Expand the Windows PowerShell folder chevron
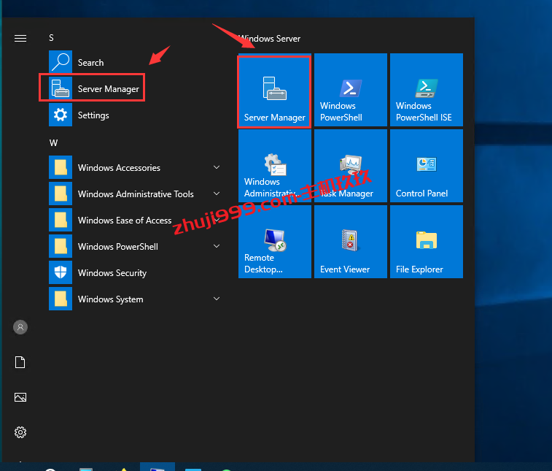552x471 pixels. 217,246
